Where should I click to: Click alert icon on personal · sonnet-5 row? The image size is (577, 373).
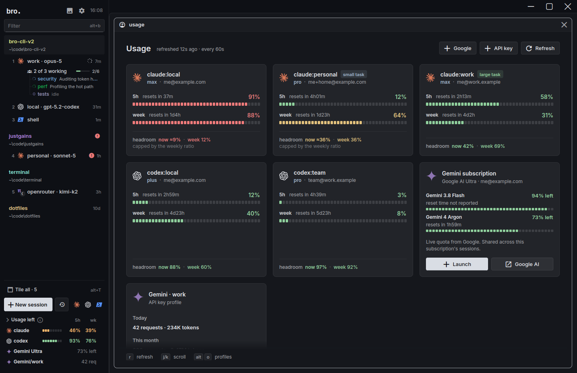coord(91,155)
